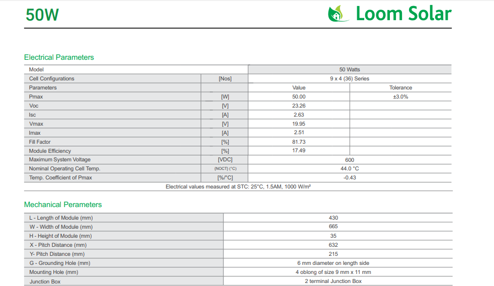This screenshot has width=494, height=286.
Task: Select the Mechanical Perameters section heading
Action: (63, 205)
